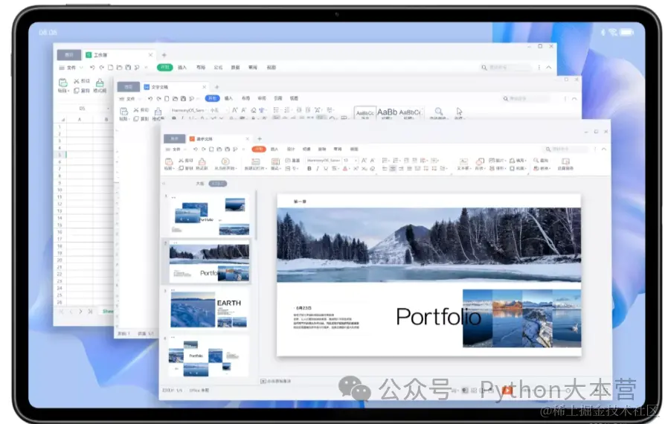Click Cut in the document (文字文稿) window
Screen dimensions: 665x424
141,110
